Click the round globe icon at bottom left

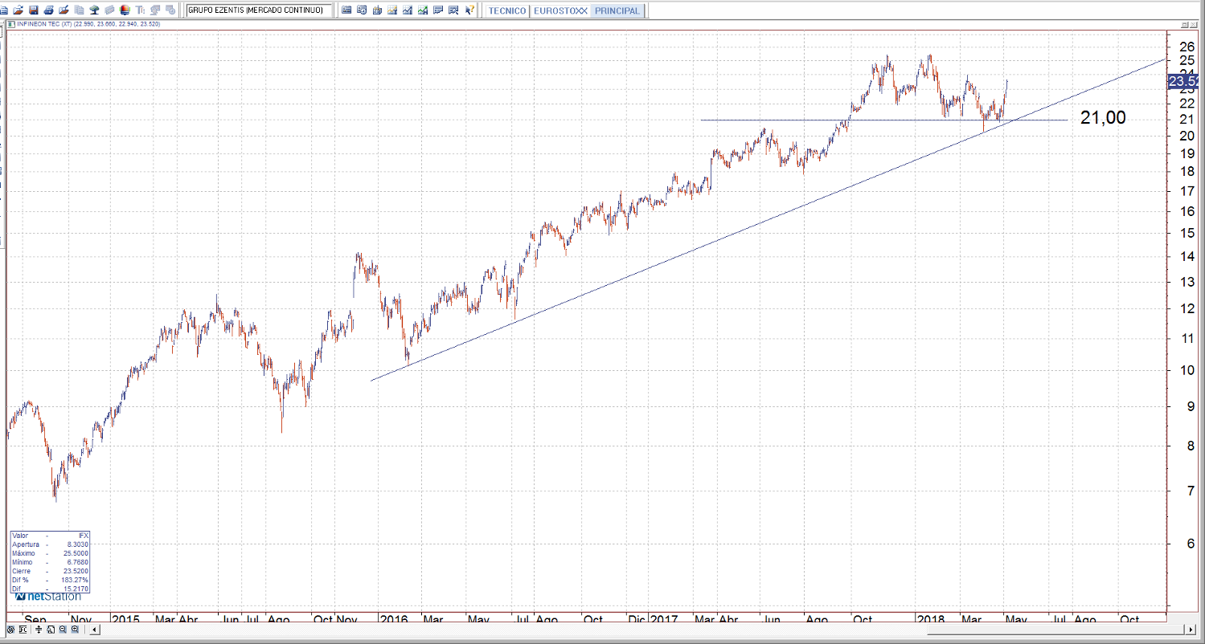(10, 630)
